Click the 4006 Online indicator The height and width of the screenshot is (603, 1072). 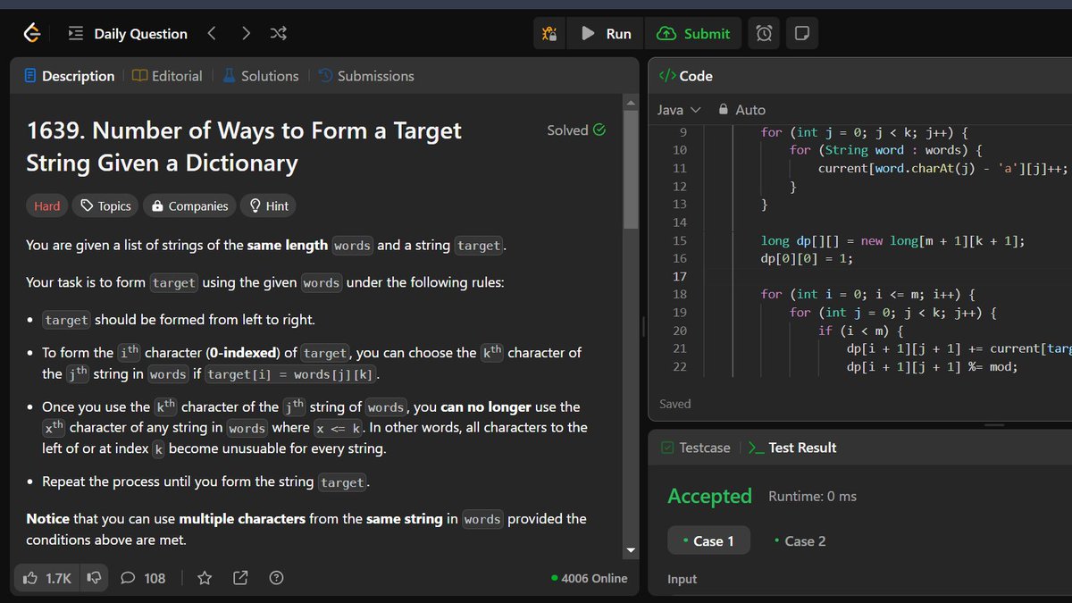click(590, 578)
